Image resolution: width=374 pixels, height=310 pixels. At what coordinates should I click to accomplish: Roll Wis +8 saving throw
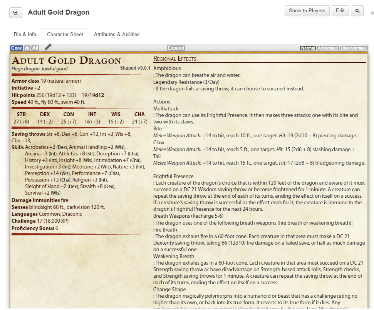(123, 134)
